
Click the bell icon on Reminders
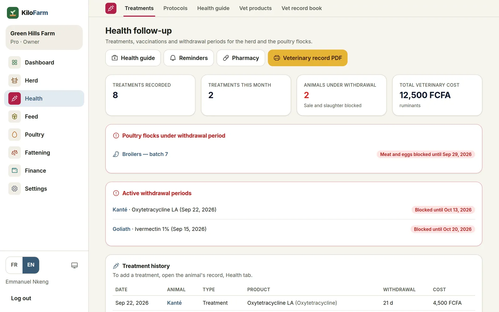pyautogui.click(x=173, y=58)
